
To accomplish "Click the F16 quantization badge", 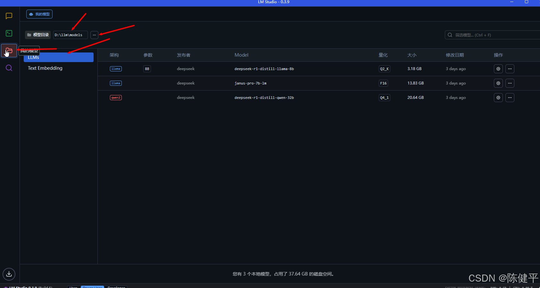I will click(383, 83).
